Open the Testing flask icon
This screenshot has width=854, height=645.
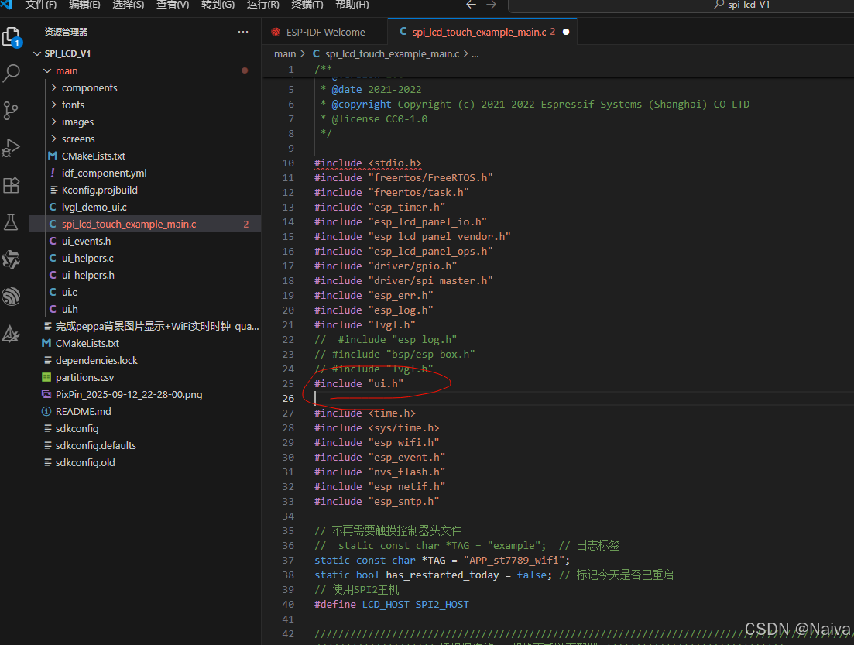(x=11, y=222)
